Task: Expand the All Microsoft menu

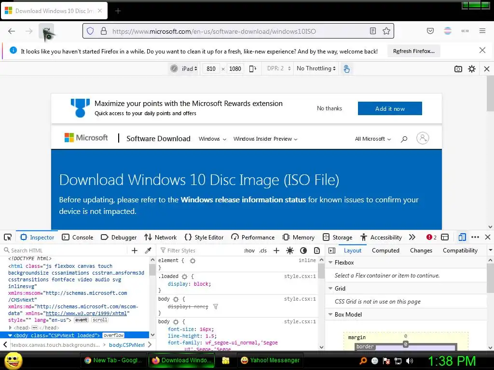Action: coord(373,139)
